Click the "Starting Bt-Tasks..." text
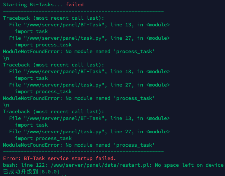 pyautogui.click(x=33, y=4)
